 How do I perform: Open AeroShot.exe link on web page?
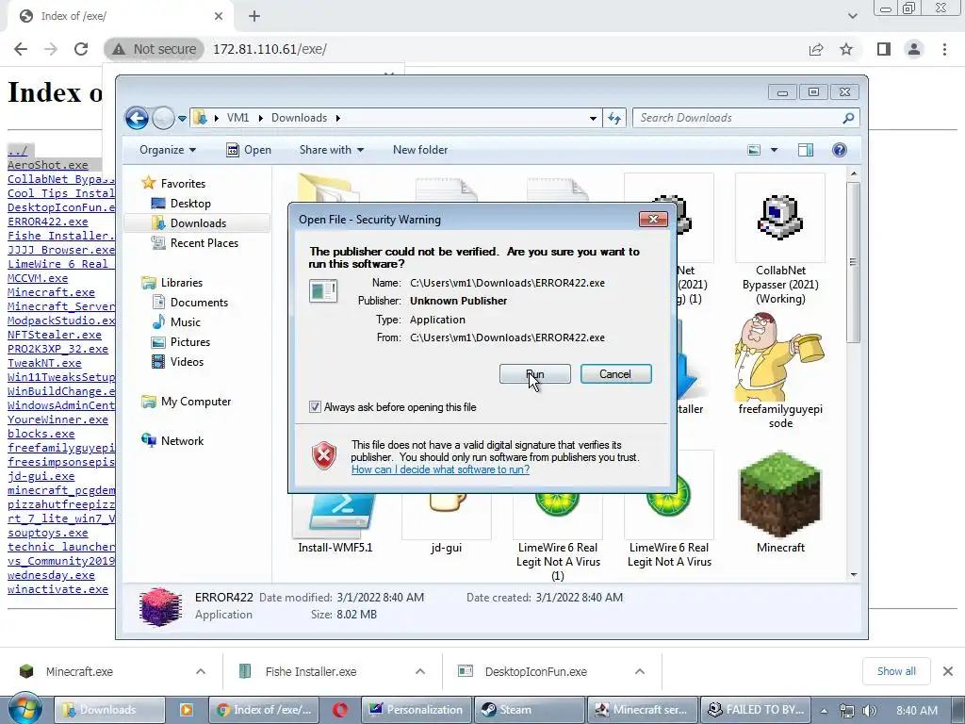[x=48, y=165]
